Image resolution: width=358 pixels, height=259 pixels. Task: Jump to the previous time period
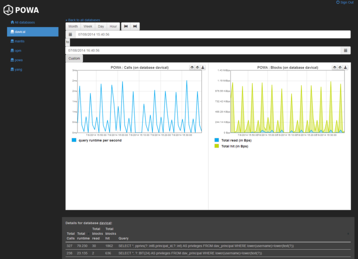(126, 26)
